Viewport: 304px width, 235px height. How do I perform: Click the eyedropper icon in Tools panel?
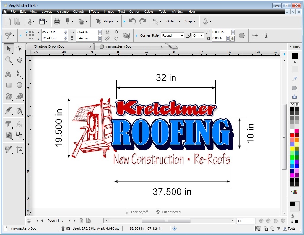tap(295, 79)
